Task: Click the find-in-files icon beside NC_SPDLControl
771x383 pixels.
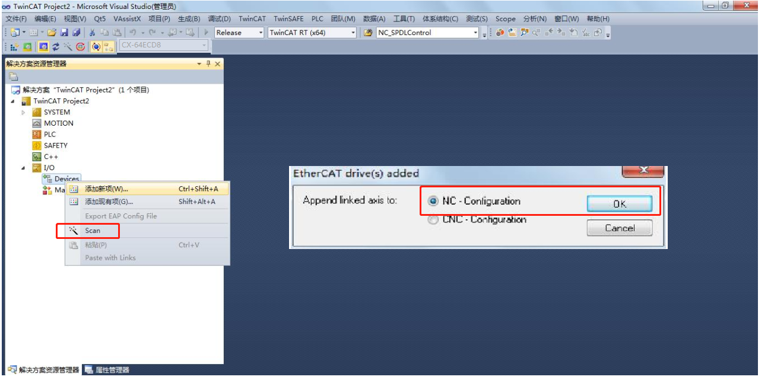Action: click(368, 33)
